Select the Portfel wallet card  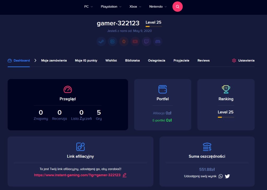pyautogui.click(x=162, y=105)
